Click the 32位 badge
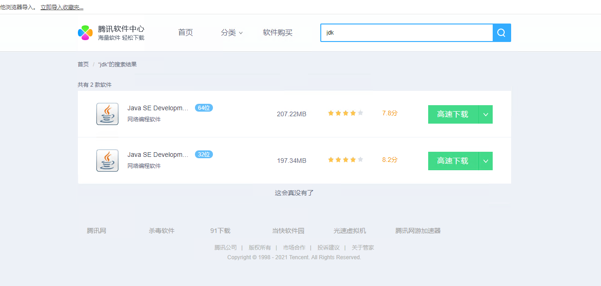Image resolution: width=601 pixels, height=286 pixels. [204, 155]
